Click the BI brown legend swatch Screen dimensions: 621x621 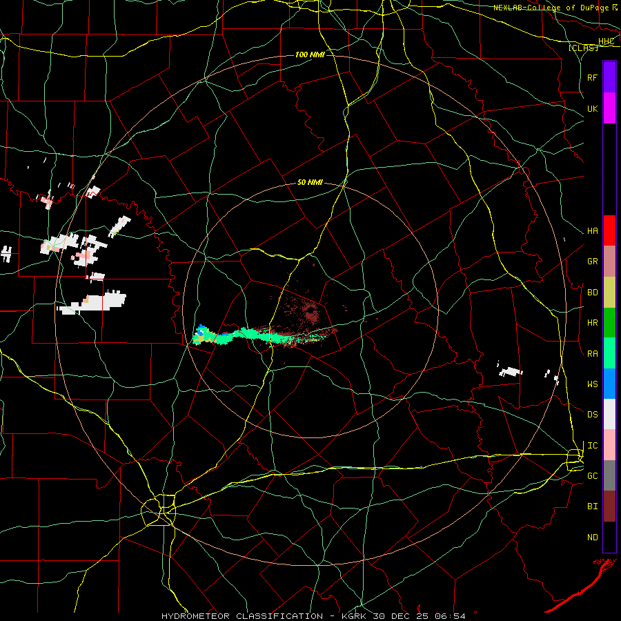coord(609,506)
